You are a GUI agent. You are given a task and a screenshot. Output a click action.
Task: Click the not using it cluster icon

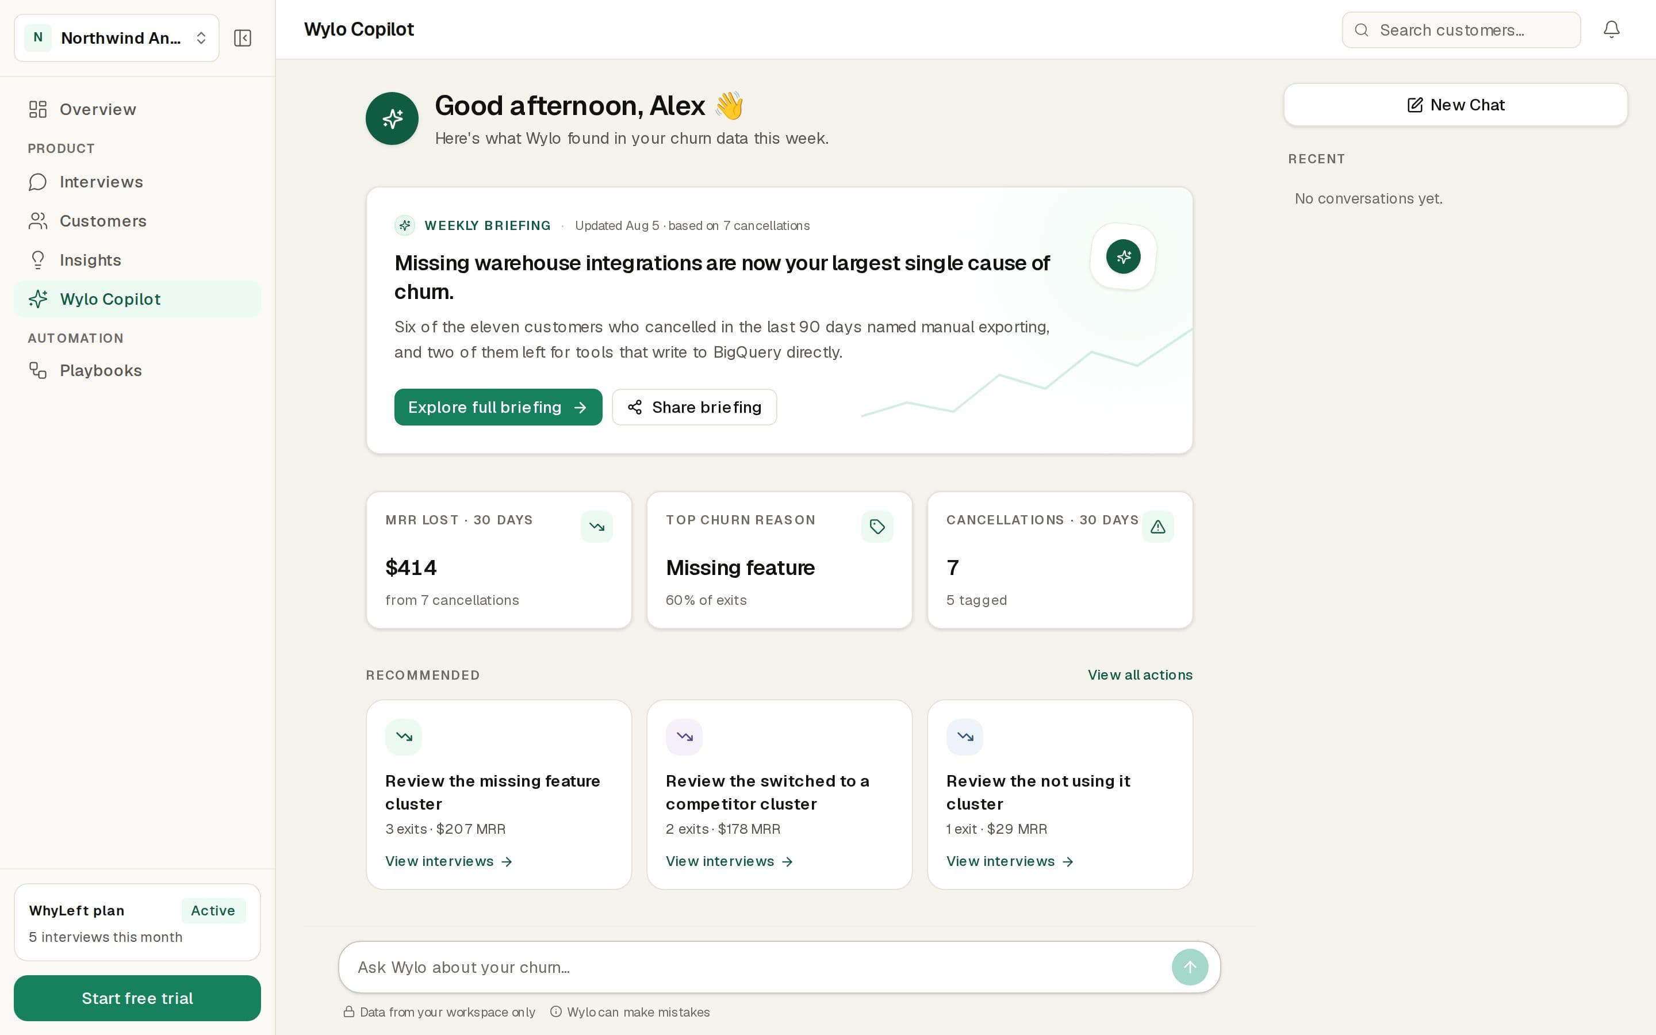coord(965,737)
